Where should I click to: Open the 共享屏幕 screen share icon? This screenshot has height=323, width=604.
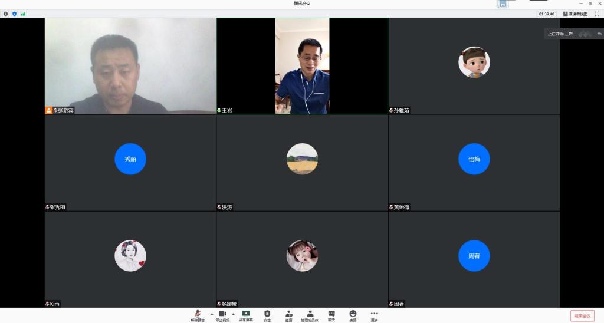point(246,315)
